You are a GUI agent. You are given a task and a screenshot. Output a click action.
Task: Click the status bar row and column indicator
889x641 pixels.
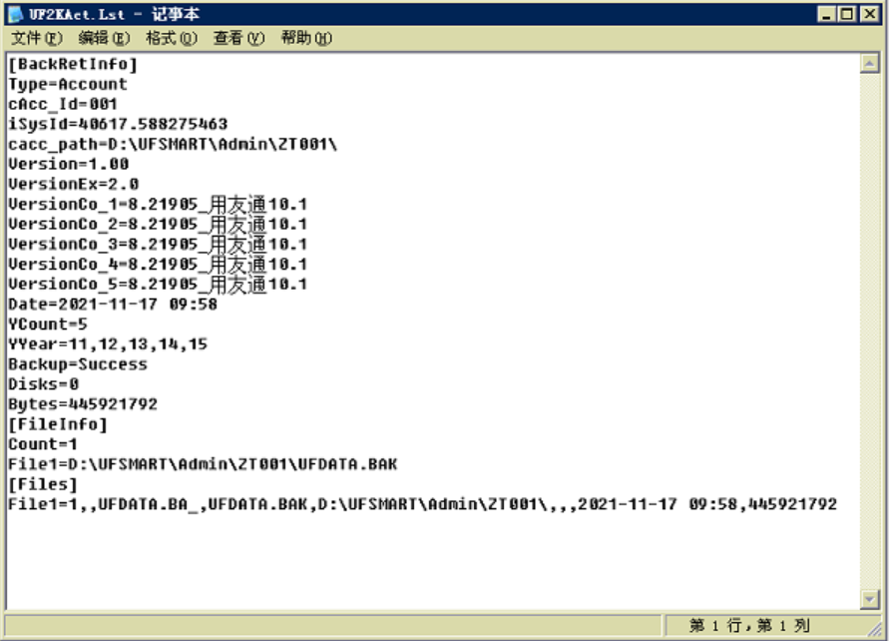[x=749, y=626]
